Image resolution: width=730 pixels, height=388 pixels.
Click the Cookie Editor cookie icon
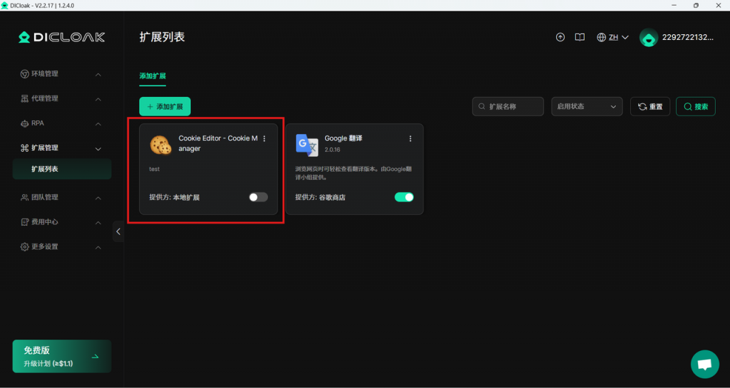click(x=161, y=145)
